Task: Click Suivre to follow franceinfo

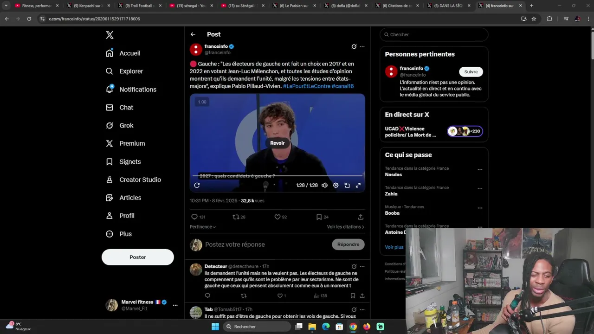Action: coord(471,71)
